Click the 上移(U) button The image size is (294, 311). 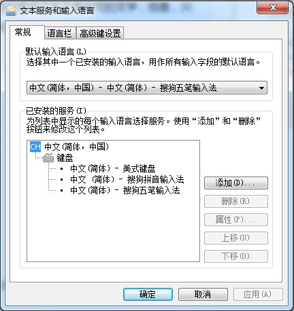[x=236, y=238]
